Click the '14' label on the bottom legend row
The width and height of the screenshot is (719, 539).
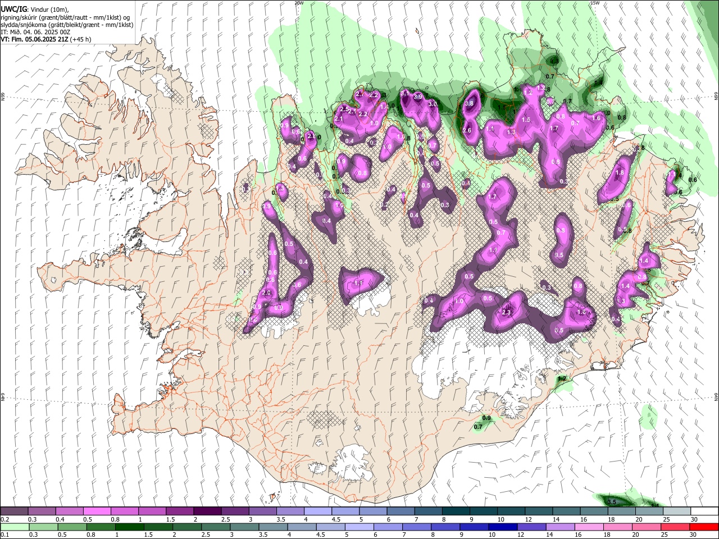pyautogui.click(x=549, y=535)
